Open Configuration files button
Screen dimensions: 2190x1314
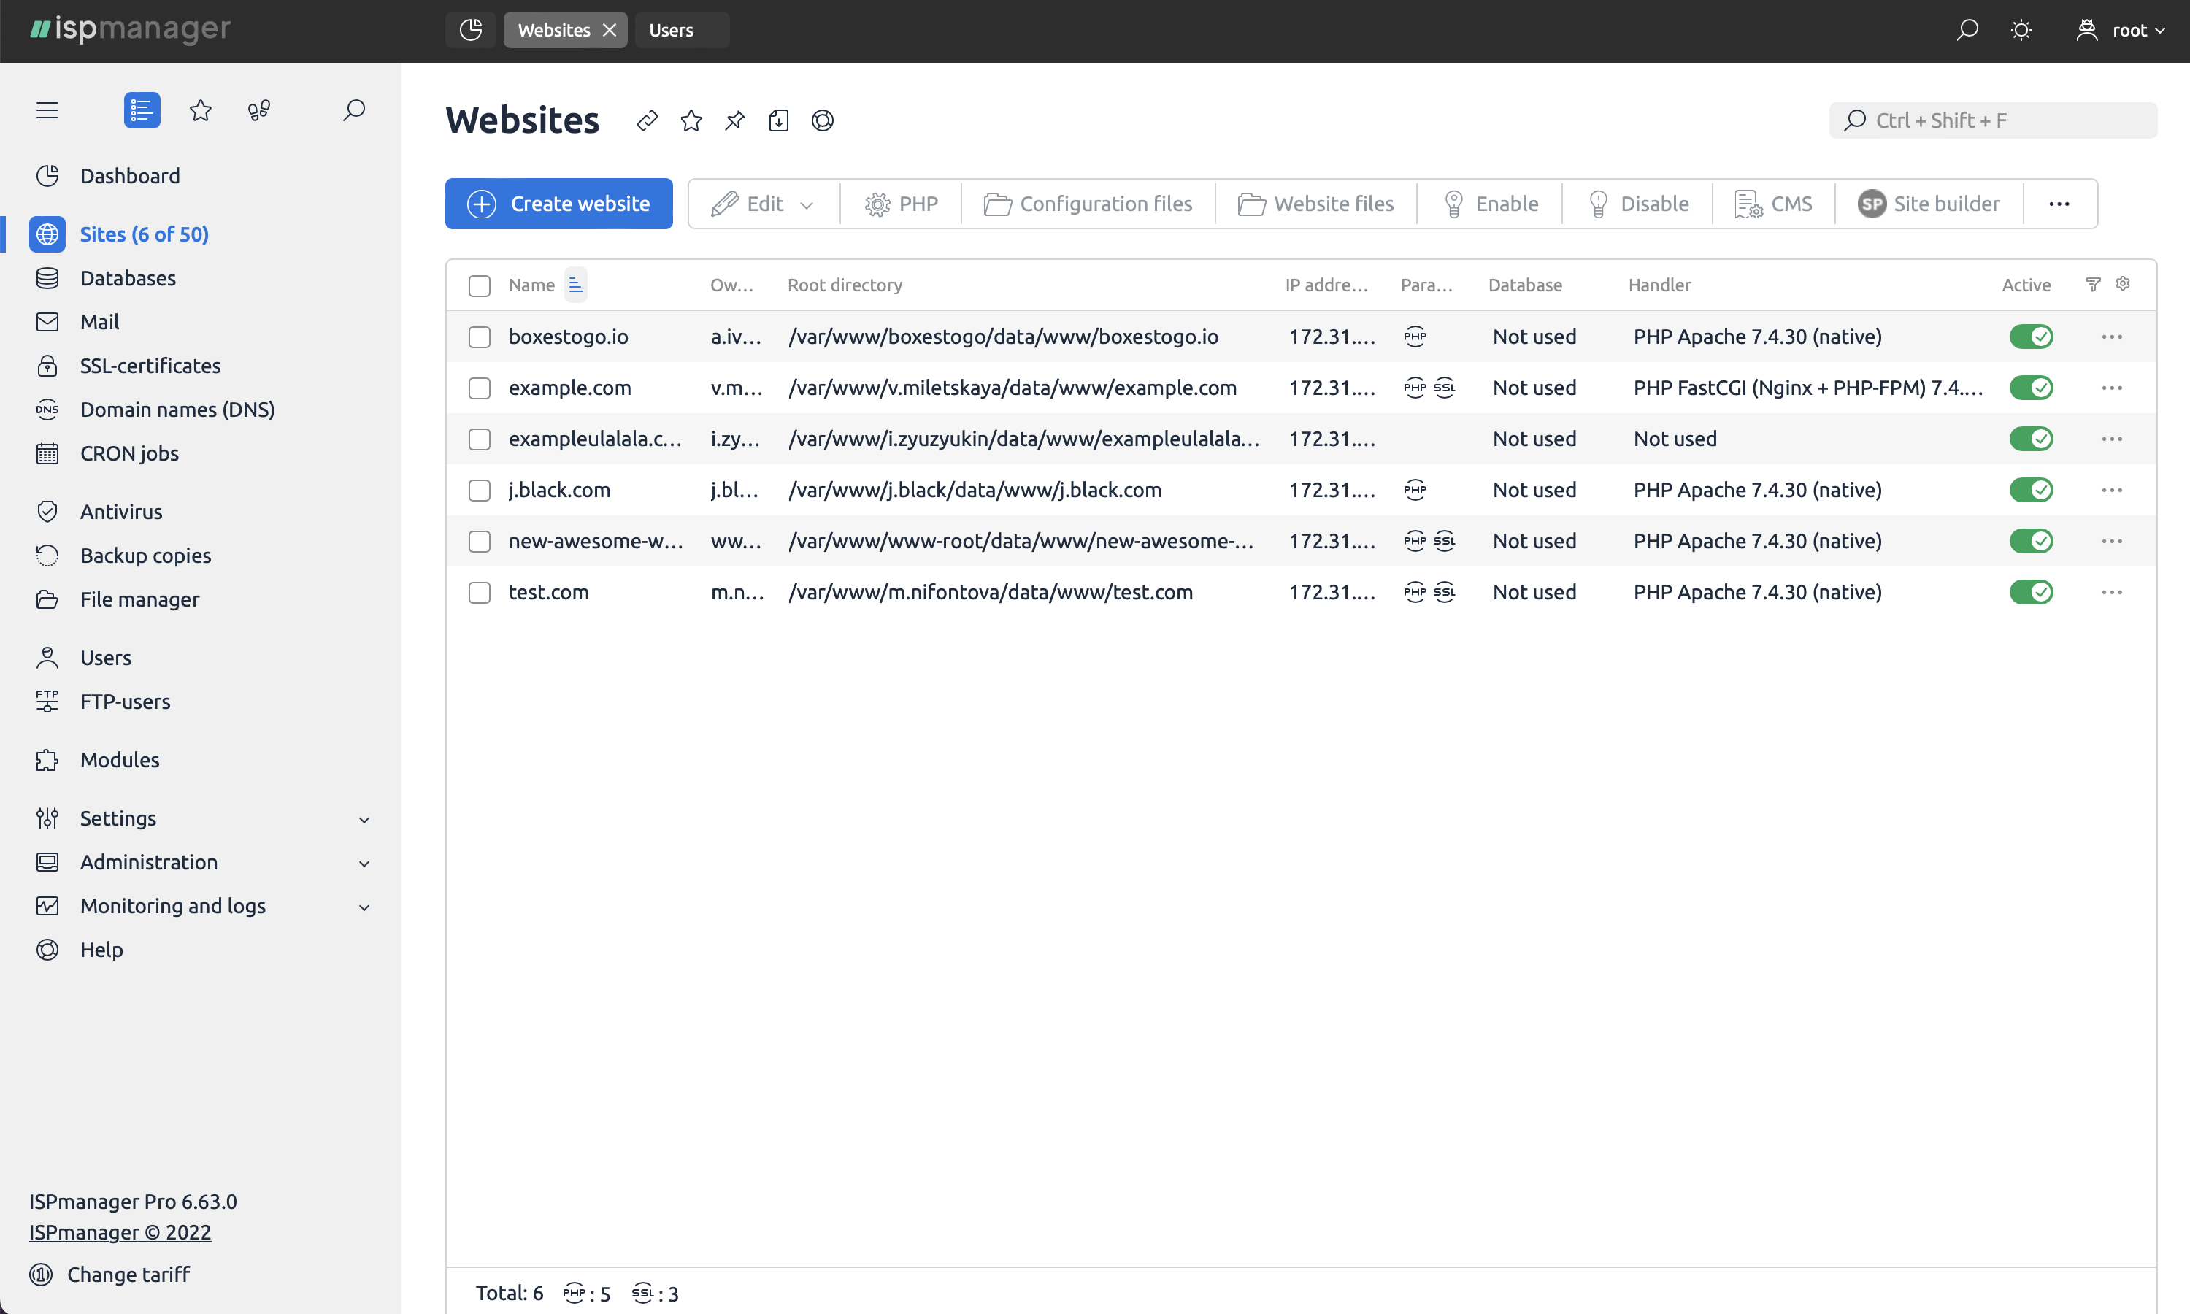coord(1088,204)
